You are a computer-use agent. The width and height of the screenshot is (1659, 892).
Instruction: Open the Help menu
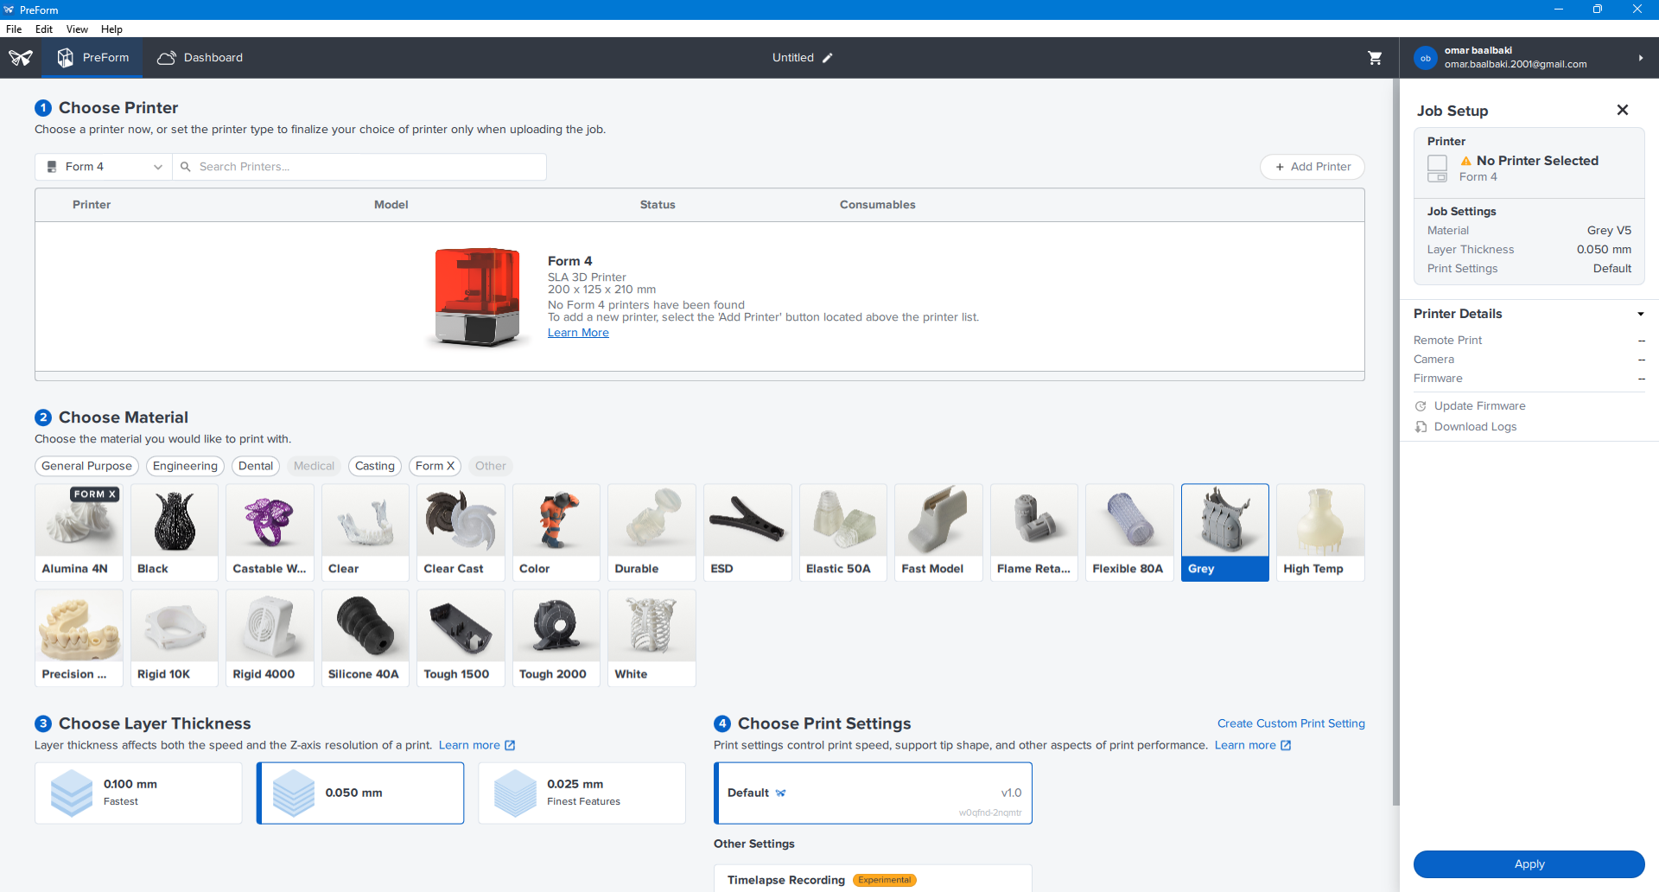pos(111,29)
